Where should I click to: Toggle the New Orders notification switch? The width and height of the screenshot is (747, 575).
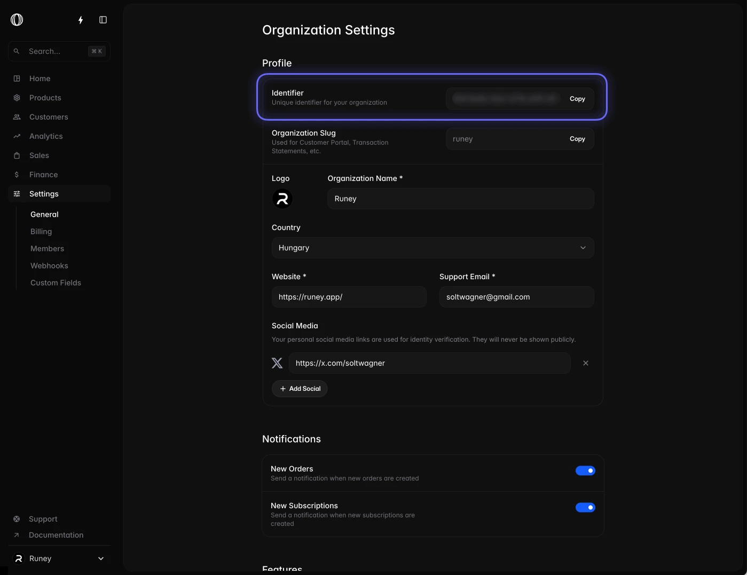(x=585, y=470)
